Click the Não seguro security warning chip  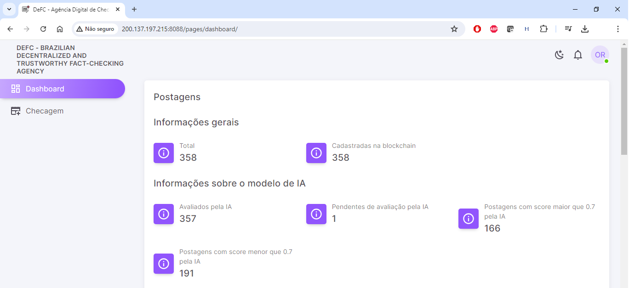tap(95, 29)
